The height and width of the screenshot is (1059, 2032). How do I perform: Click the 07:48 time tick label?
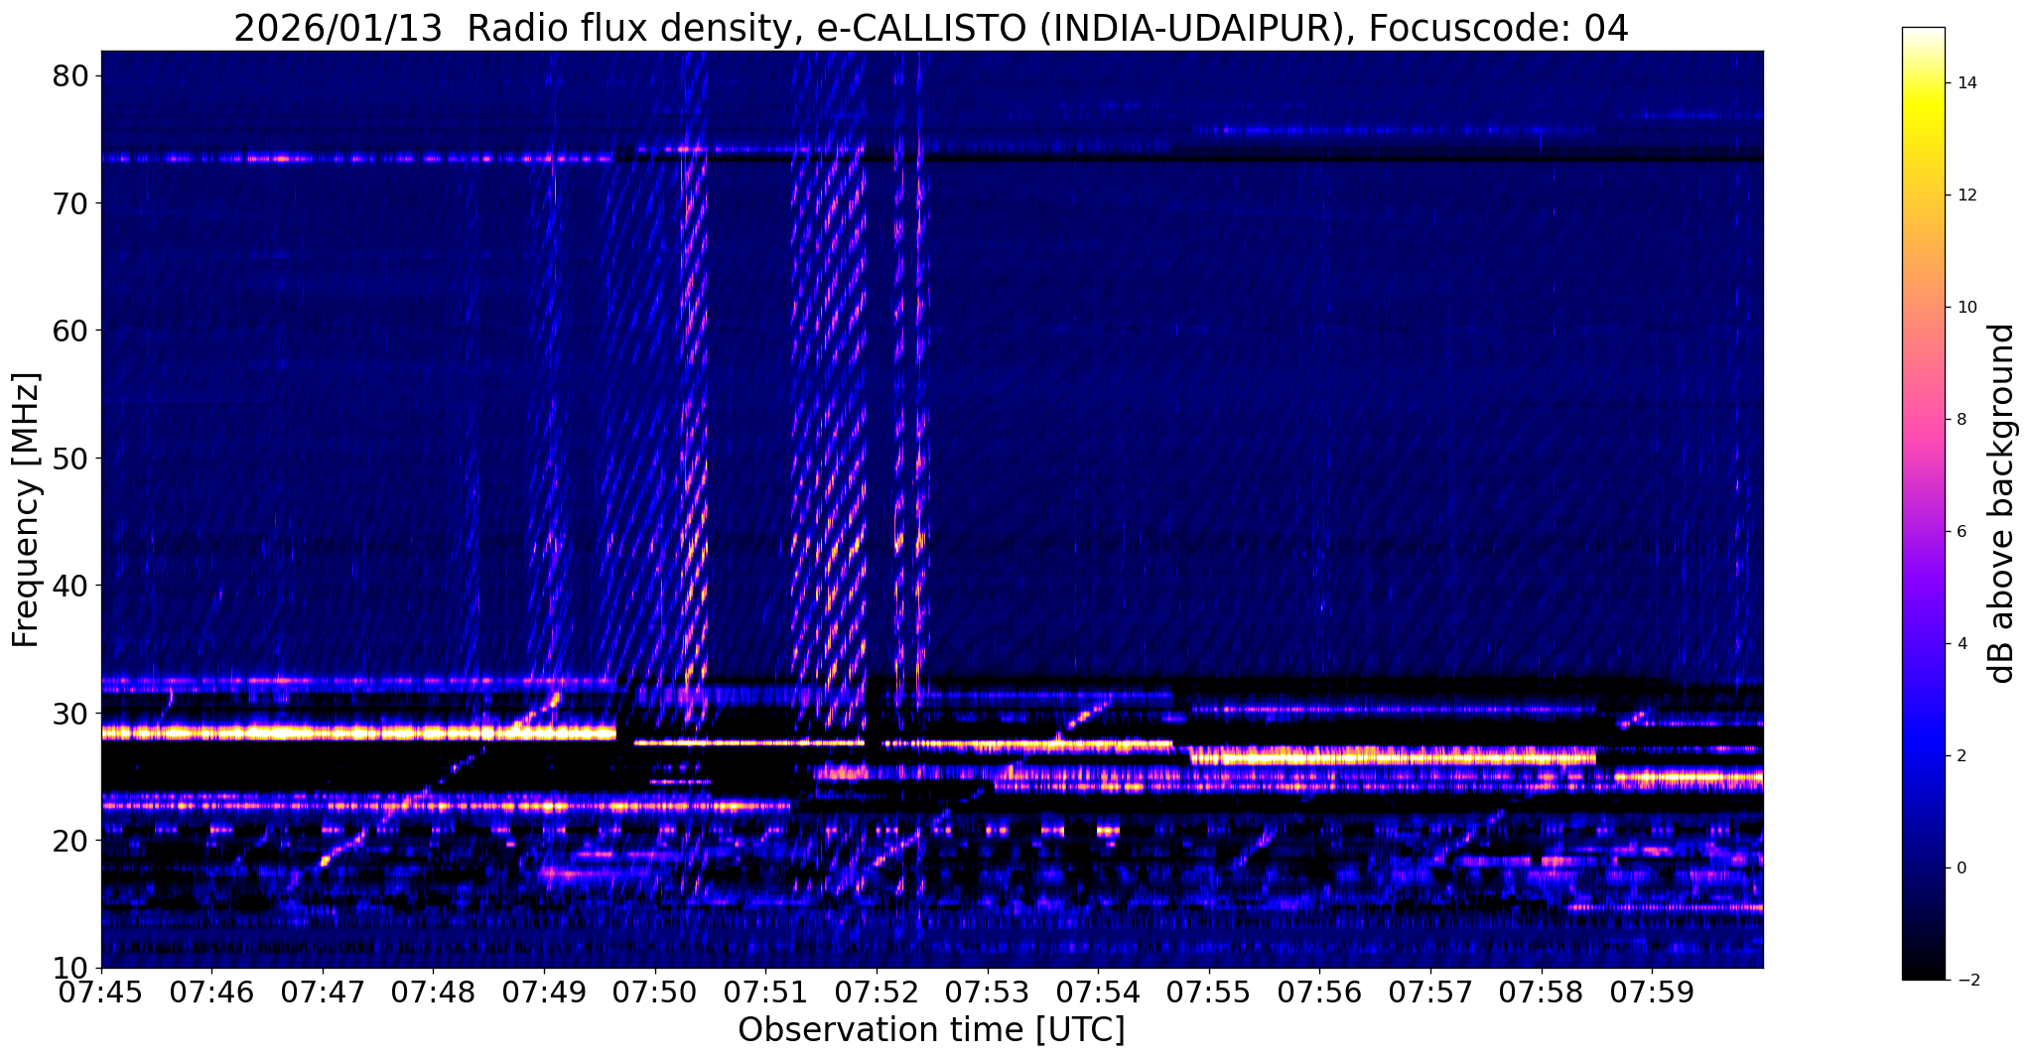[433, 992]
